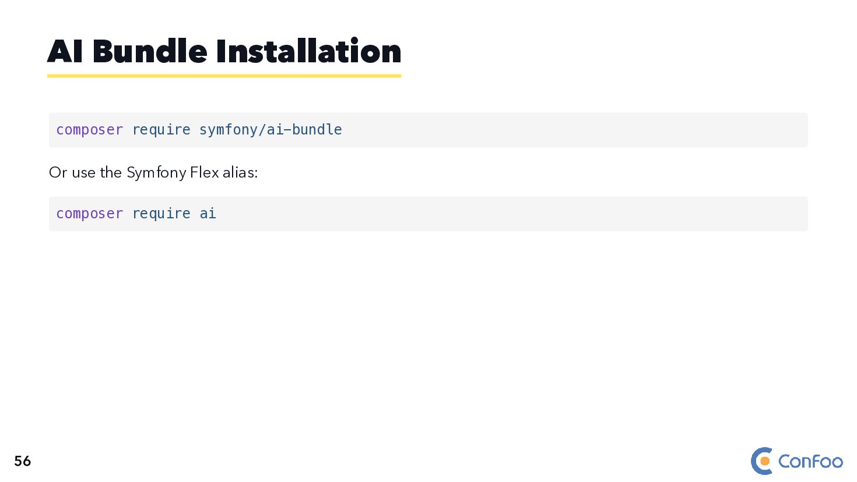Click 'require' in the second code block

click(161, 214)
